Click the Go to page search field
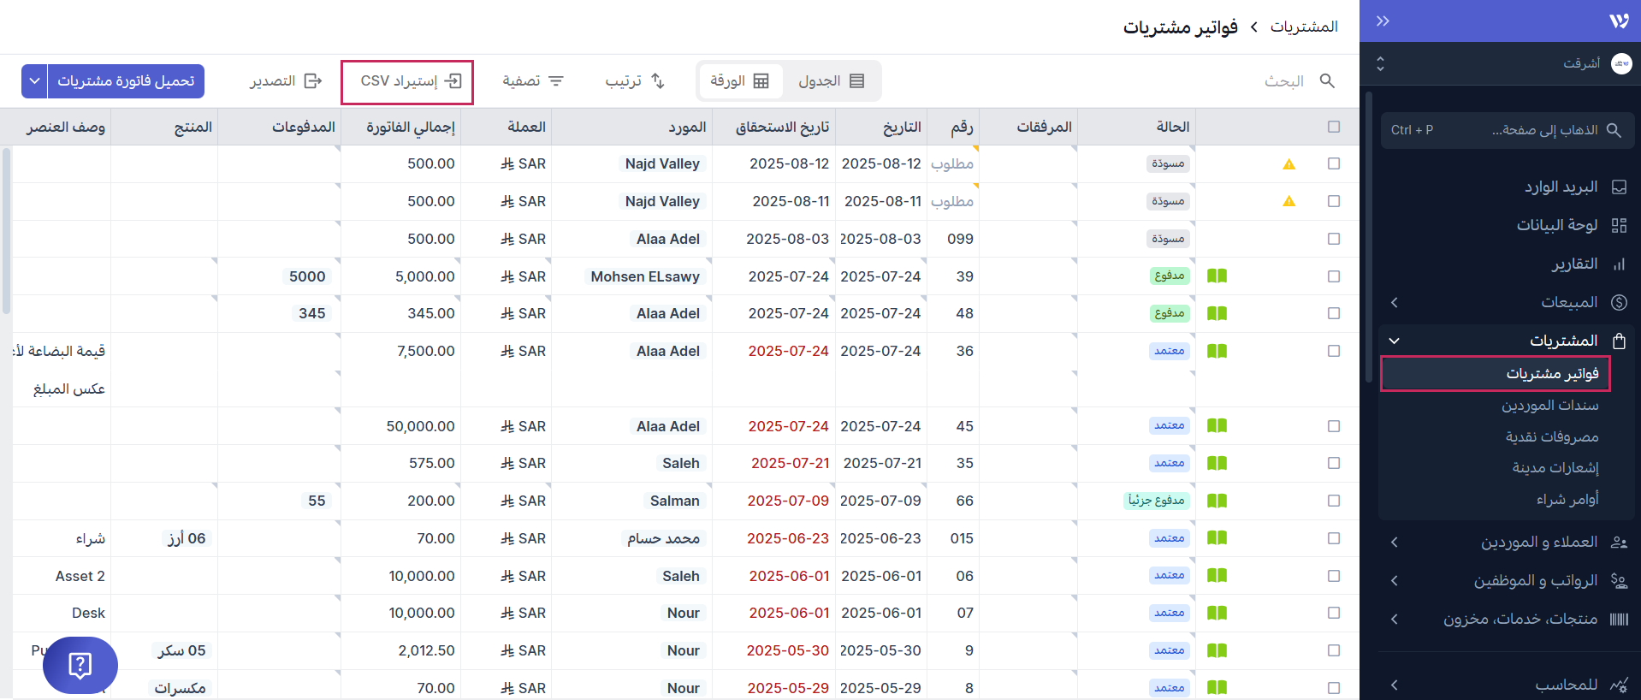Viewport: 1641px width, 700px height. tap(1506, 130)
